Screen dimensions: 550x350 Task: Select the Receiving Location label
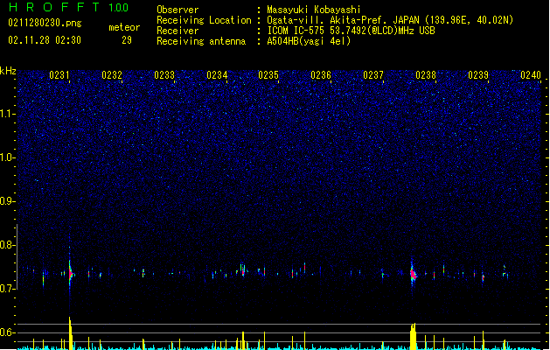tap(204, 20)
